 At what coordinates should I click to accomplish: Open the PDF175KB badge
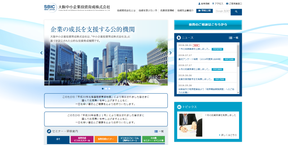(x=220, y=79)
